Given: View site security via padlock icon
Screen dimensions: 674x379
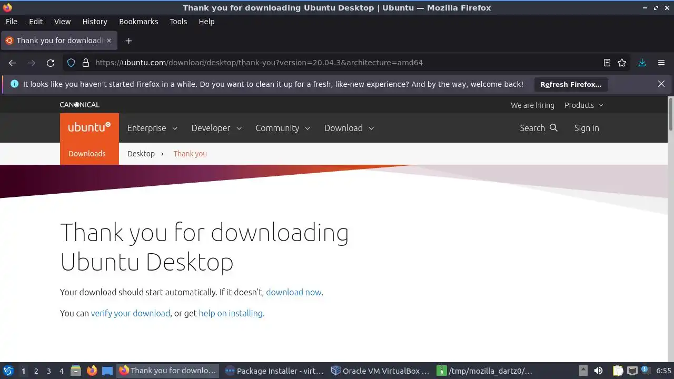Looking at the screenshot, I should point(86,63).
